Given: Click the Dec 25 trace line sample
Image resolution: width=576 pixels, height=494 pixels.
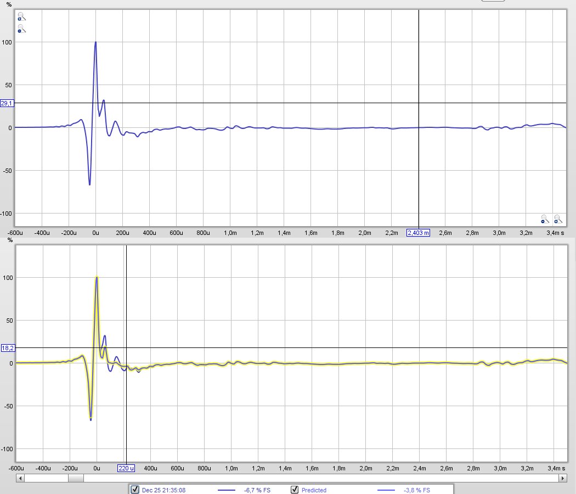Looking at the screenshot, I should point(226,490).
